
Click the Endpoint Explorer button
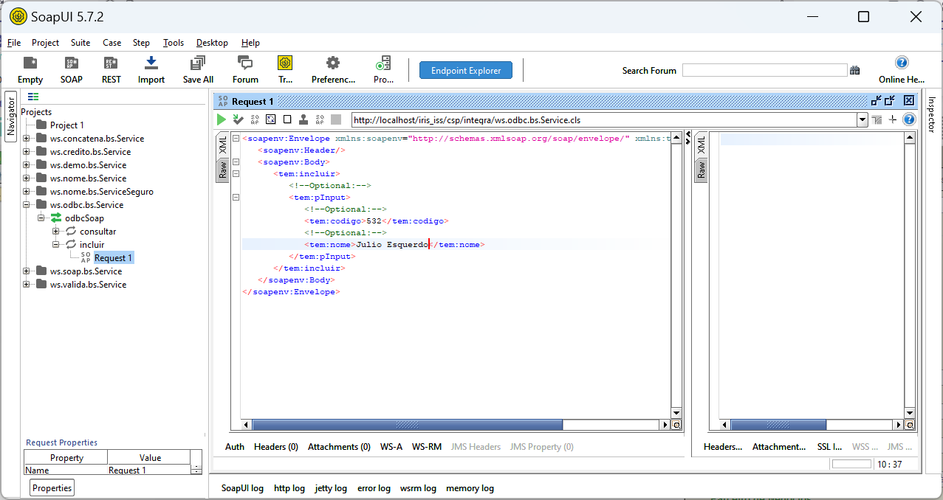pyautogui.click(x=465, y=71)
